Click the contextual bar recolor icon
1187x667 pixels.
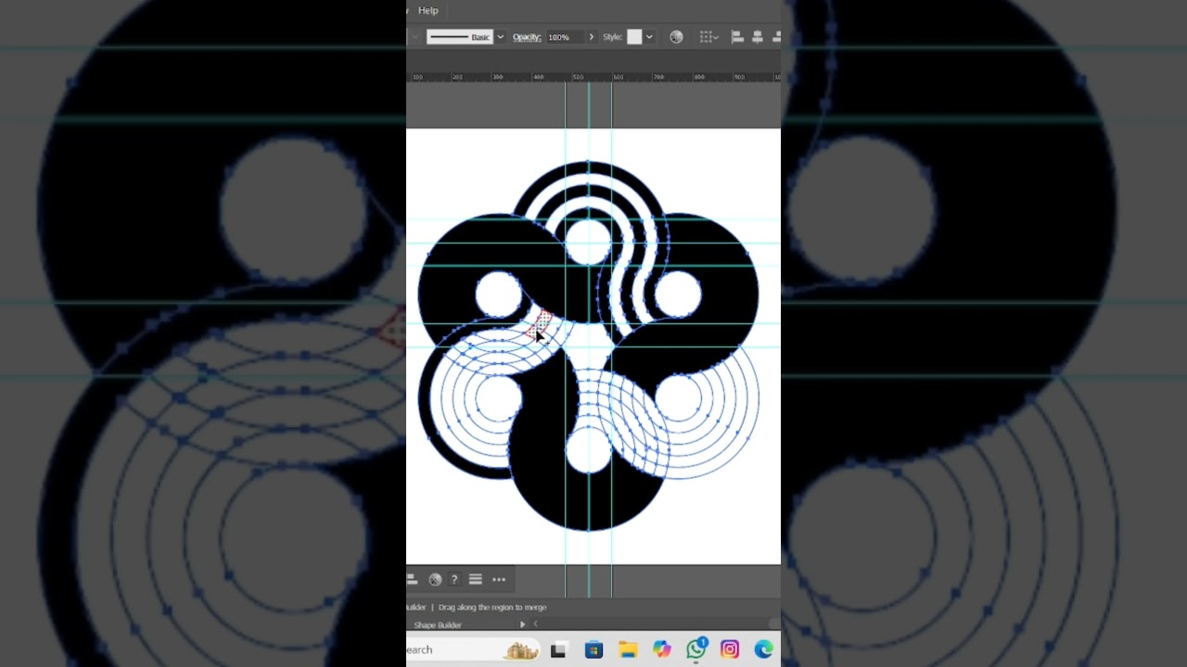coord(435,579)
